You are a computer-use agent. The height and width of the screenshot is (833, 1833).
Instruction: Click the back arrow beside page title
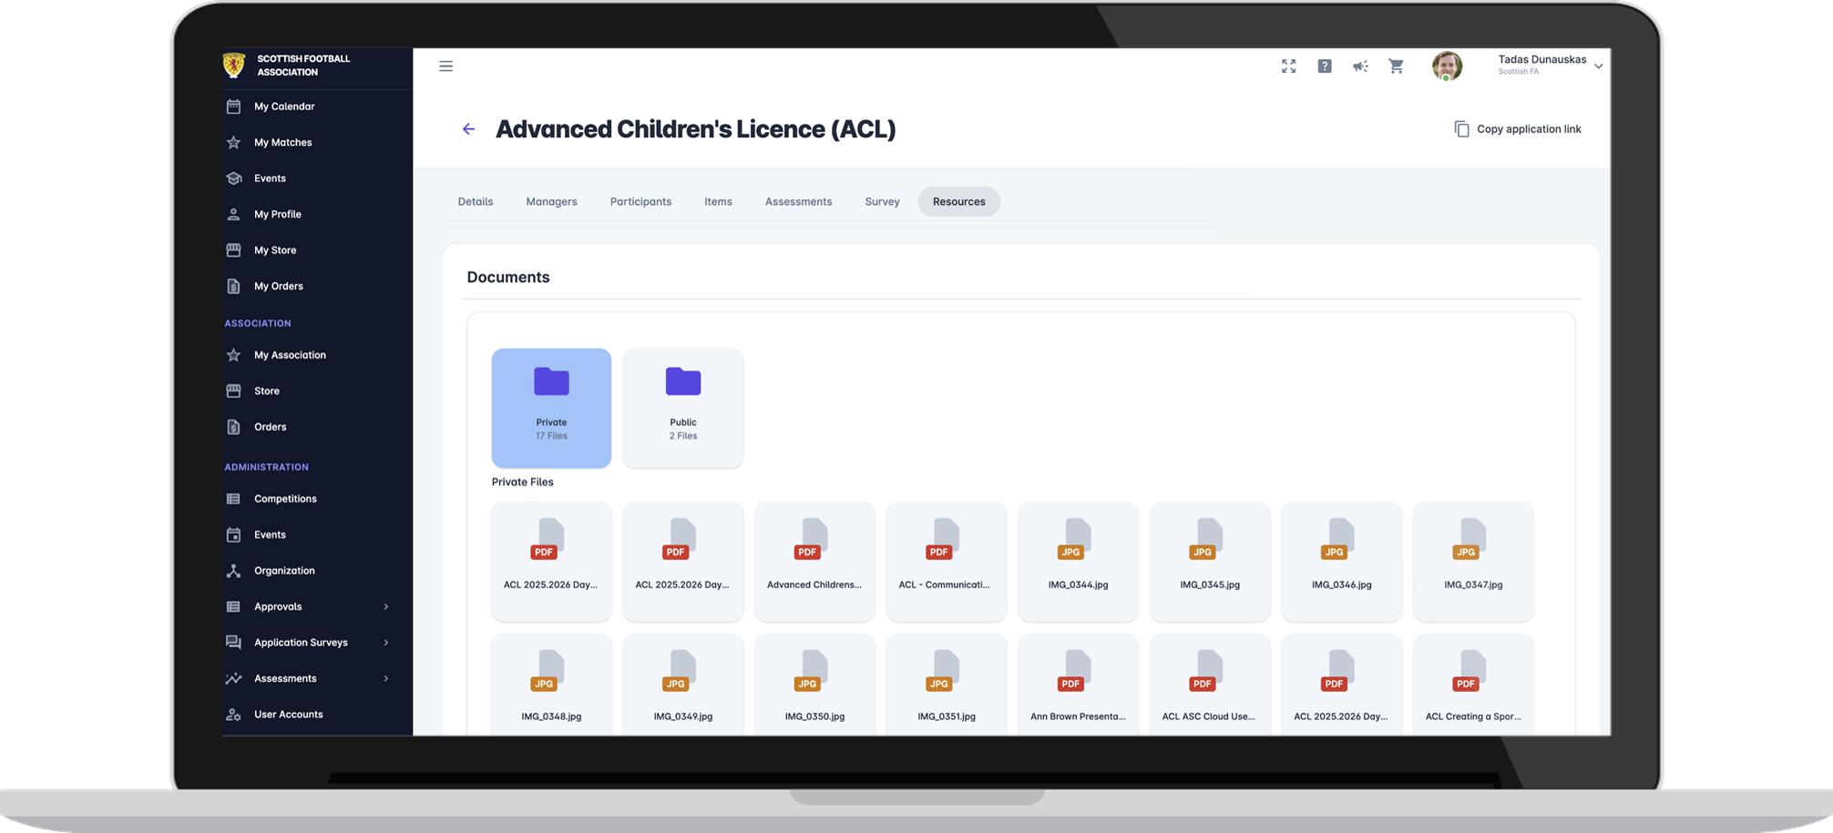(468, 129)
